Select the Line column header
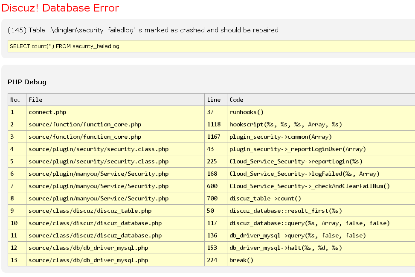Image resolution: width=415 pixels, height=277 pixels. 214,100
